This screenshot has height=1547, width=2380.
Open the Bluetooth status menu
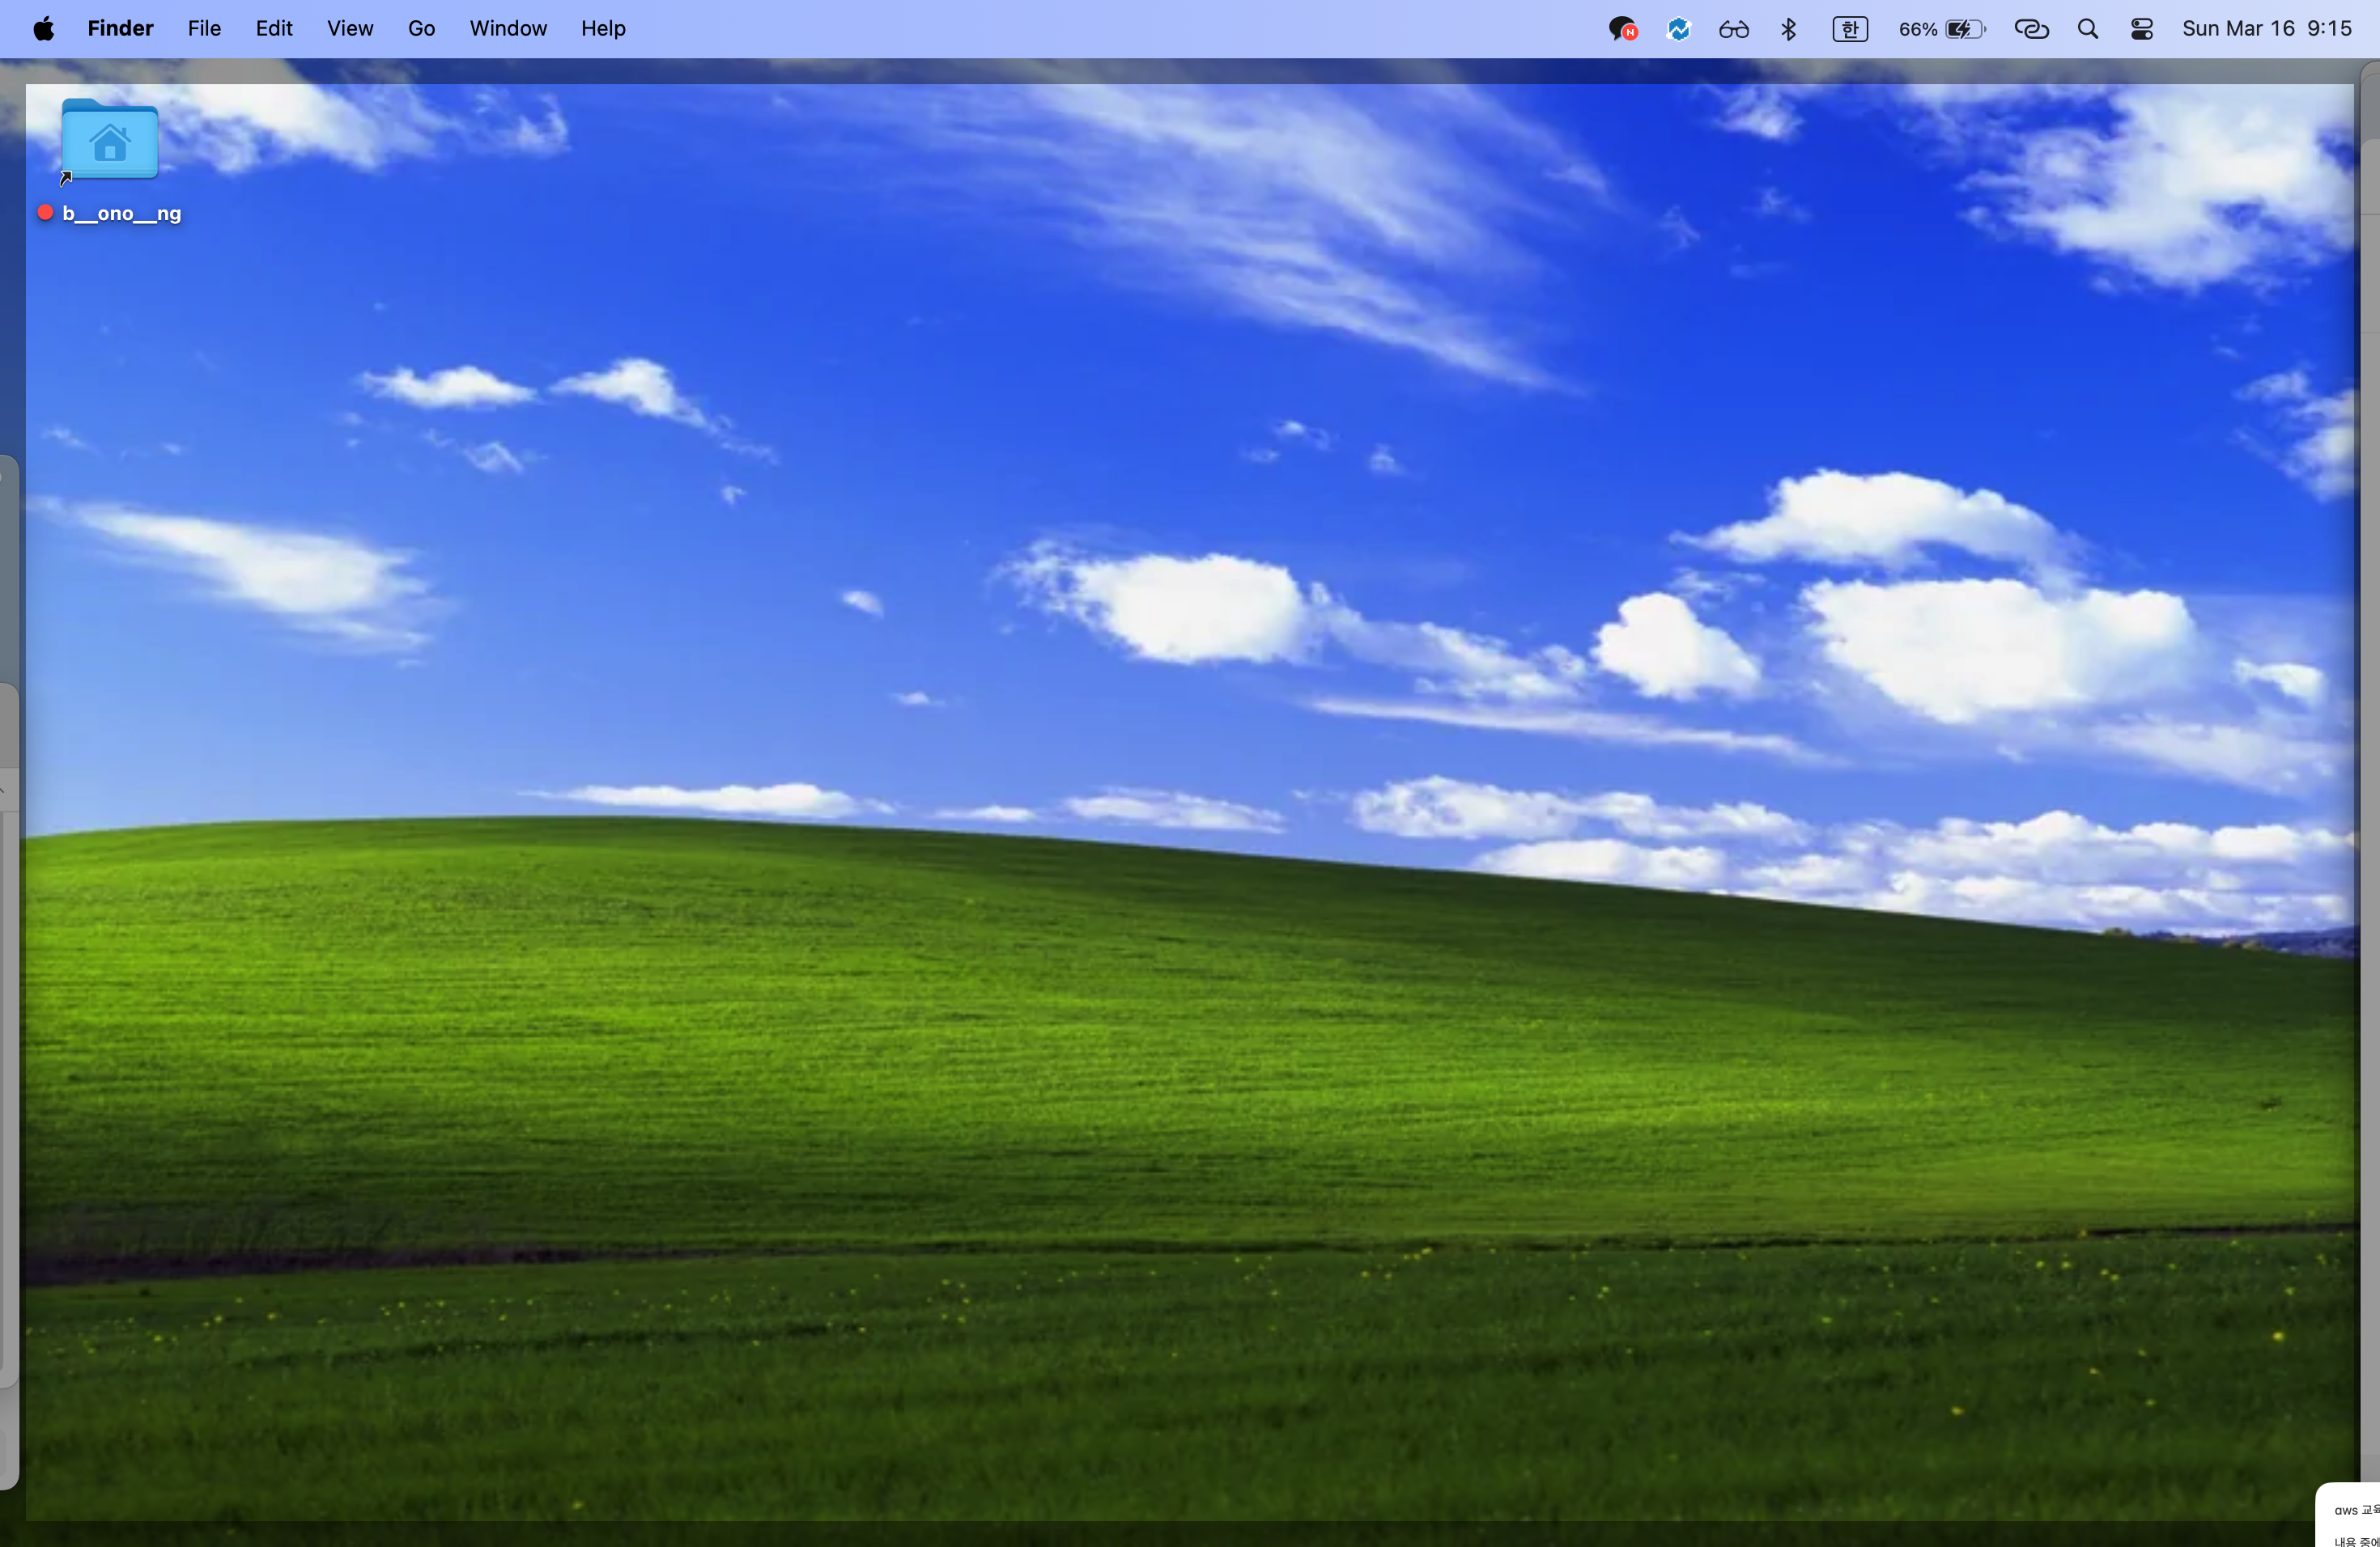1788,29
